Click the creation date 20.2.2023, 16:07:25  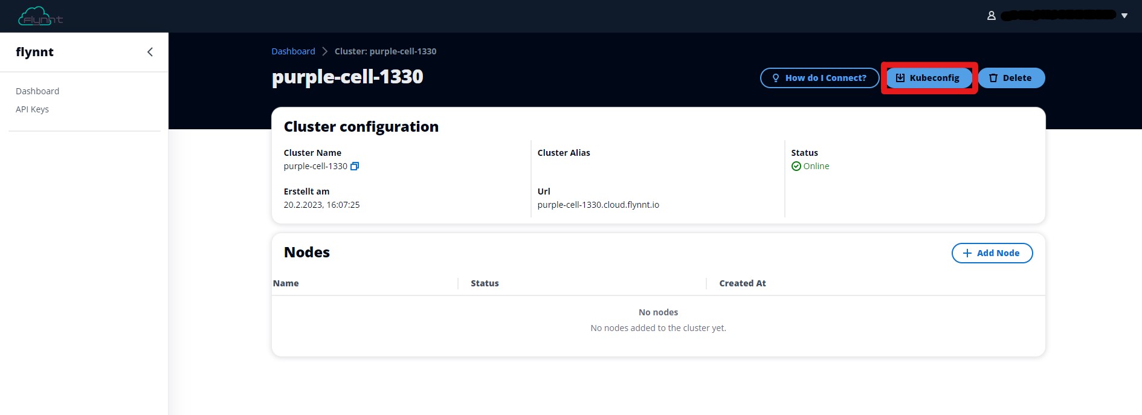[x=321, y=205]
